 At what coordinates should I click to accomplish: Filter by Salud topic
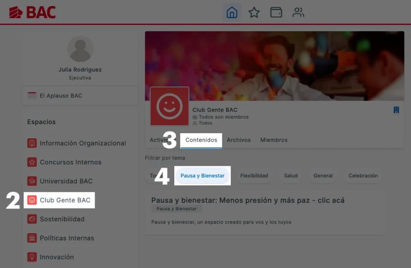291,176
